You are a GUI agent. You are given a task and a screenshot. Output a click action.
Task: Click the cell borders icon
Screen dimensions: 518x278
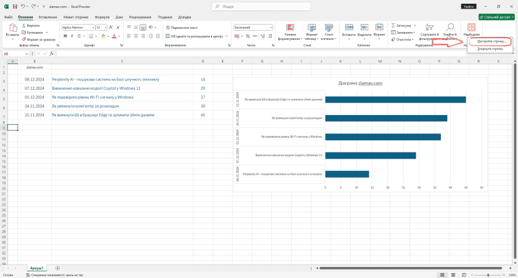91,36
